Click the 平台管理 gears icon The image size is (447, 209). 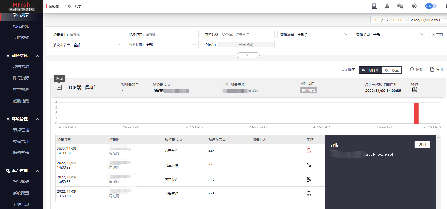8,171
